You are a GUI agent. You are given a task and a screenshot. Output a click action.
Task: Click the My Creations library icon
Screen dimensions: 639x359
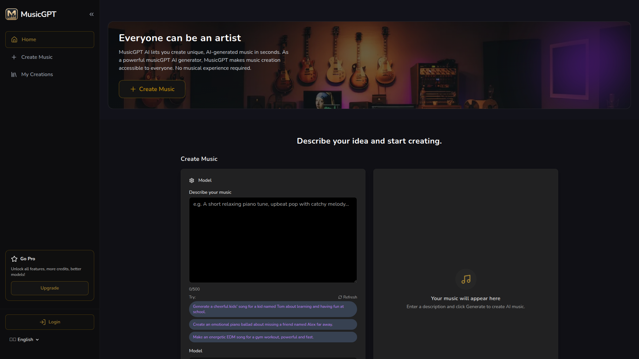14,74
